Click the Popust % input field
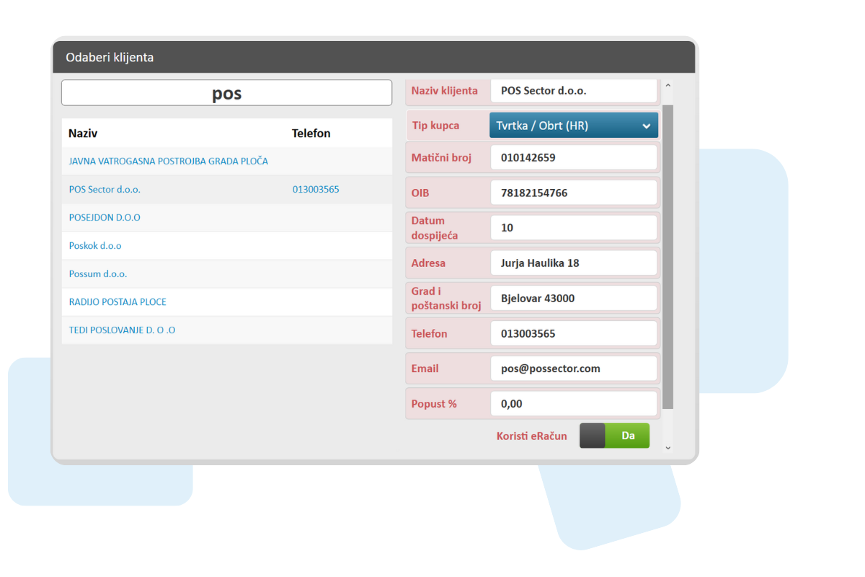The width and height of the screenshot is (865, 577). pyautogui.click(x=574, y=404)
